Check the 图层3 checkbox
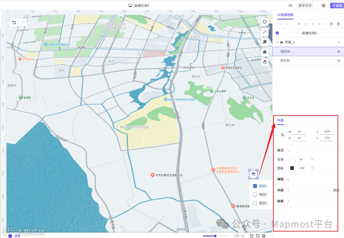Image resolution: width=344 pixels, height=238 pixels. click(x=255, y=203)
